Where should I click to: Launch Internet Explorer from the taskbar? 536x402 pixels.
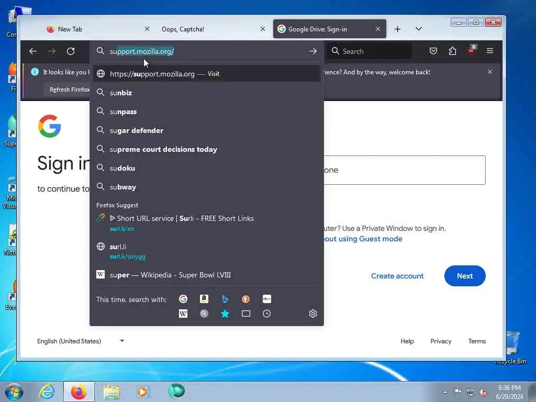coord(47,392)
